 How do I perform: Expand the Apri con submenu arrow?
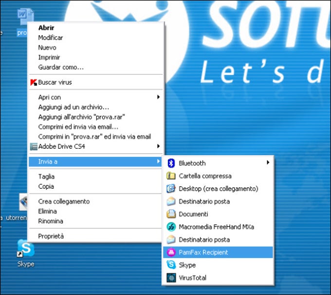pyautogui.click(x=158, y=97)
